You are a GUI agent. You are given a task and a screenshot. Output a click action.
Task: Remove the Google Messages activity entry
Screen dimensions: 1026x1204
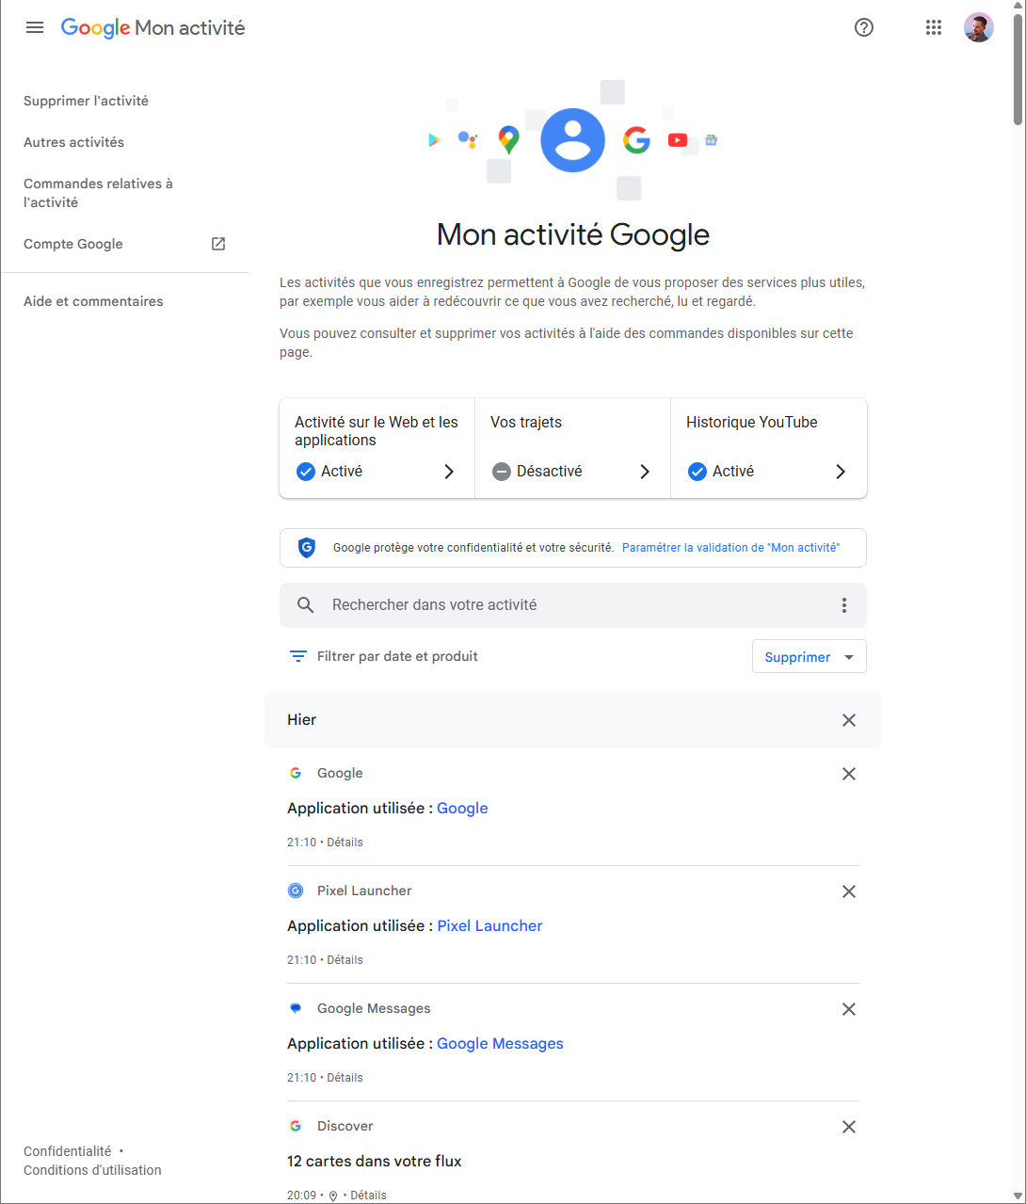pyautogui.click(x=849, y=1009)
